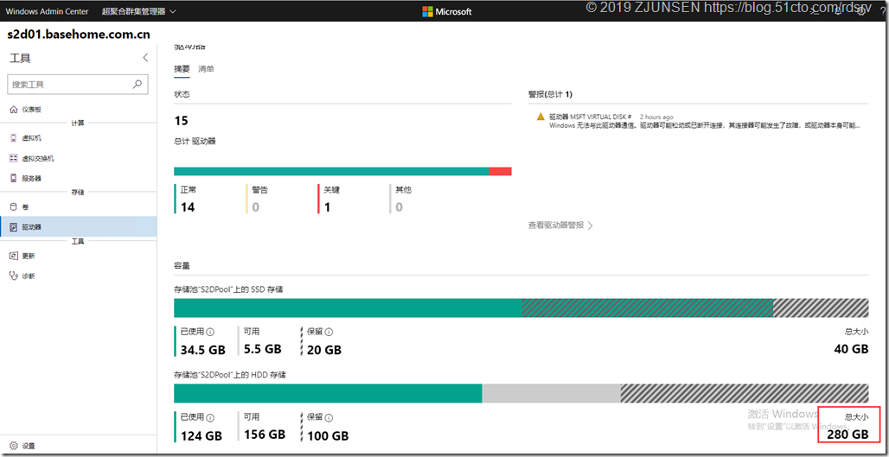Click the 虚拟机 virtual machines icon
Screen dimensions: 889x457
tap(14, 138)
